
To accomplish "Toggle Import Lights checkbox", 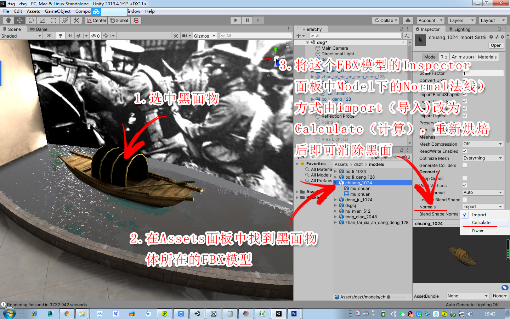I will point(465,116).
